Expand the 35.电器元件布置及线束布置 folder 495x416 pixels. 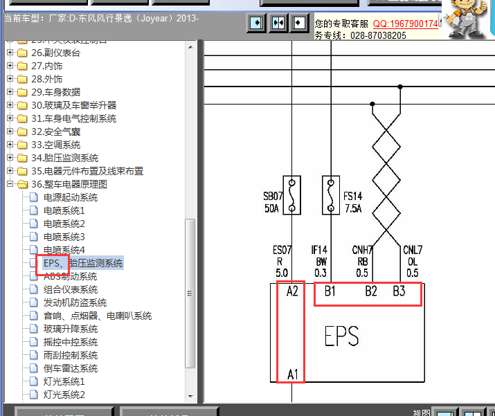(x=10, y=170)
